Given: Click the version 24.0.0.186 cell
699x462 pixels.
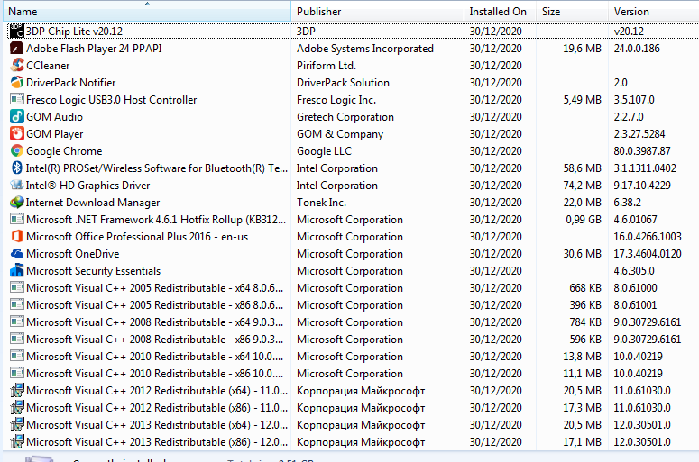Looking at the screenshot, I should [x=637, y=49].
